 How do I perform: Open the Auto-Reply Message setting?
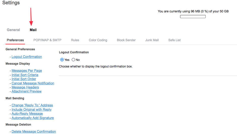click(27, 114)
